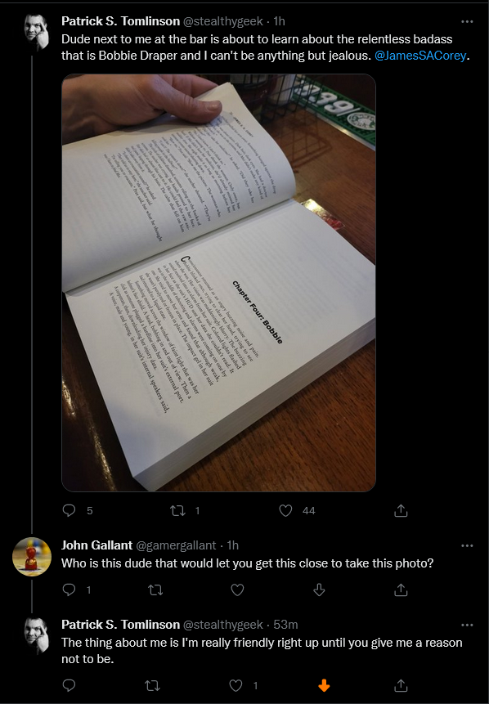This screenshot has width=489, height=704.
Task: Open the book page photo
Action: coord(218,283)
